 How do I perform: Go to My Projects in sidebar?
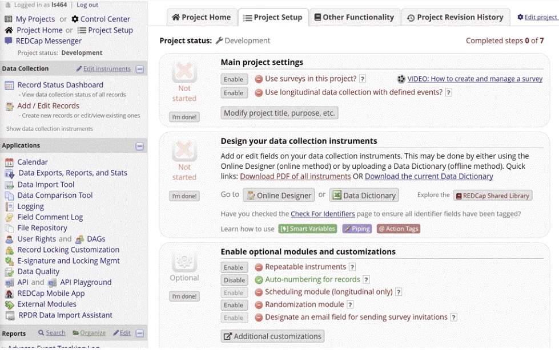(35, 19)
